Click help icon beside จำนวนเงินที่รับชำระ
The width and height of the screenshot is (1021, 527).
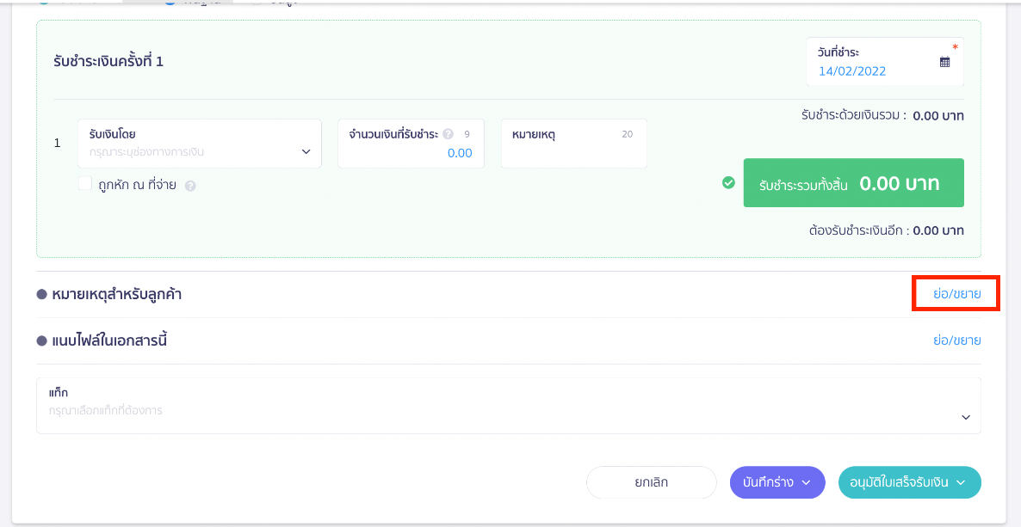click(x=448, y=134)
